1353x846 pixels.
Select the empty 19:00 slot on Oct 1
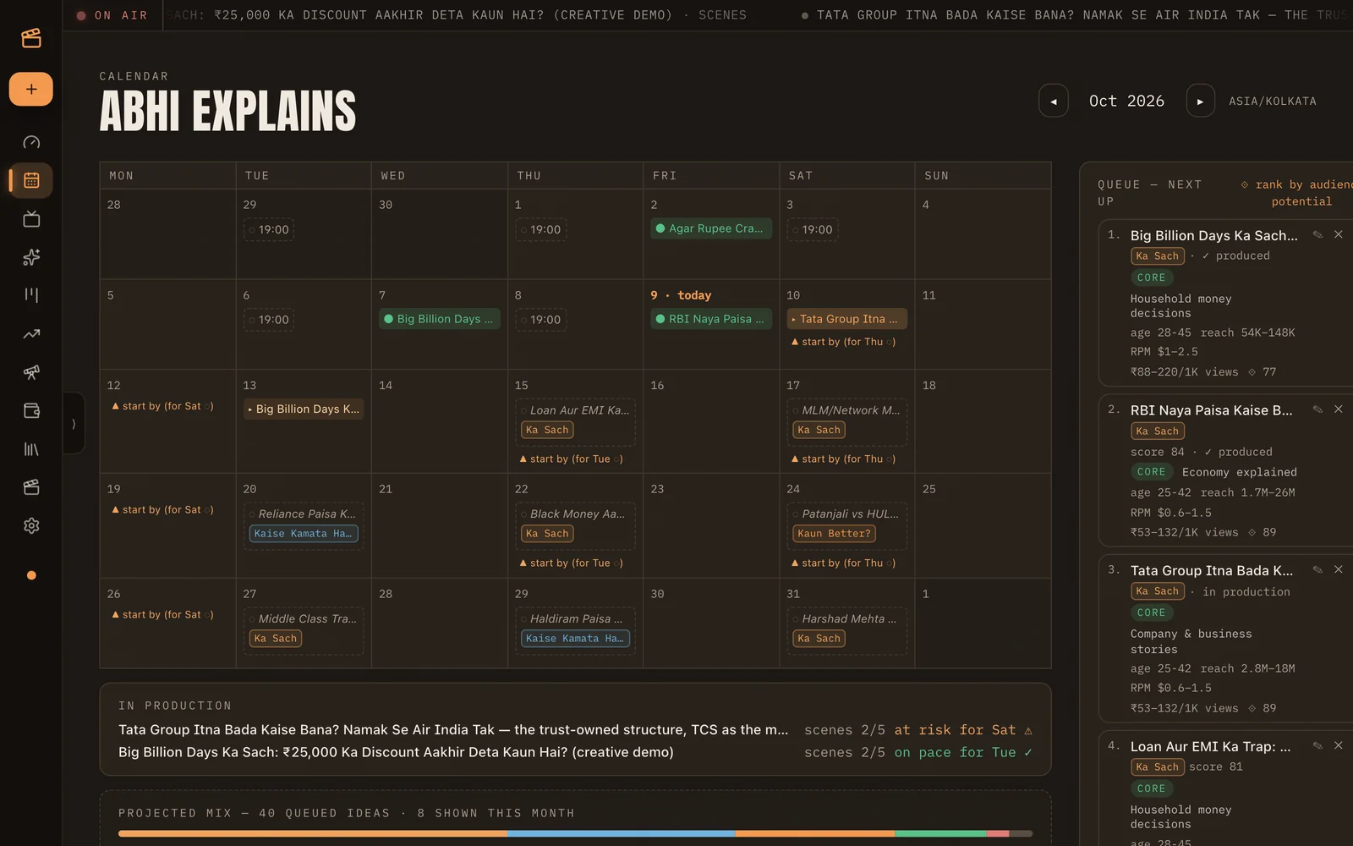pyautogui.click(x=541, y=229)
